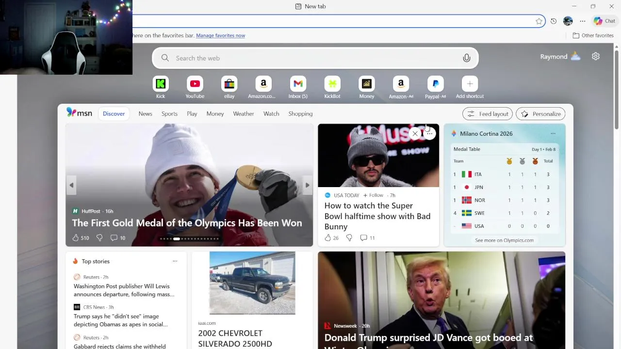Open the Play tab
This screenshot has height=349, width=621.
(x=192, y=113)
